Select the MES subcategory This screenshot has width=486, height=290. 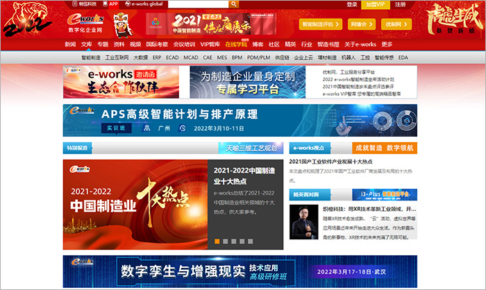[x=222, y=58]
